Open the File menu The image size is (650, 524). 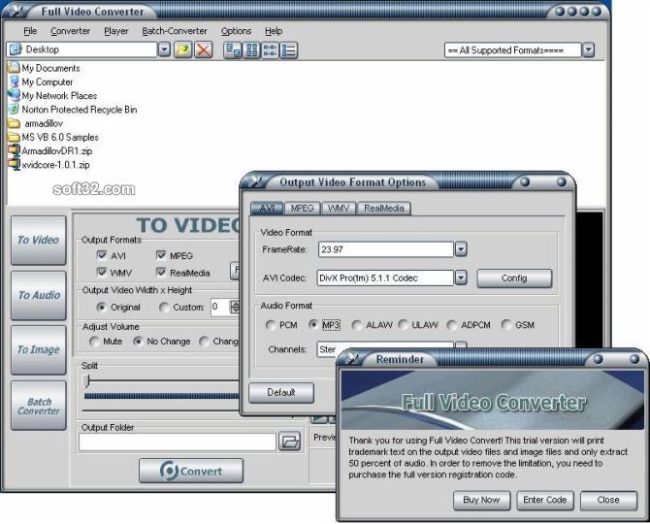point(30,31)
